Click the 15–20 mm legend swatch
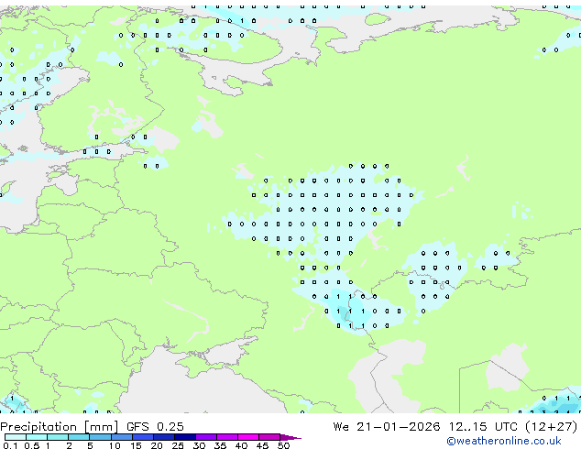Screen dimensions: 581x449 pyautogui.click(x=142, y=437)
